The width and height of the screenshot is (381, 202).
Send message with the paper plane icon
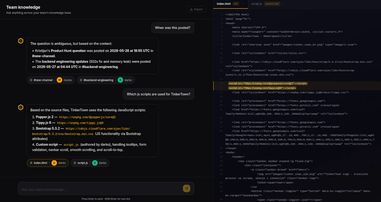click(186, 188)
